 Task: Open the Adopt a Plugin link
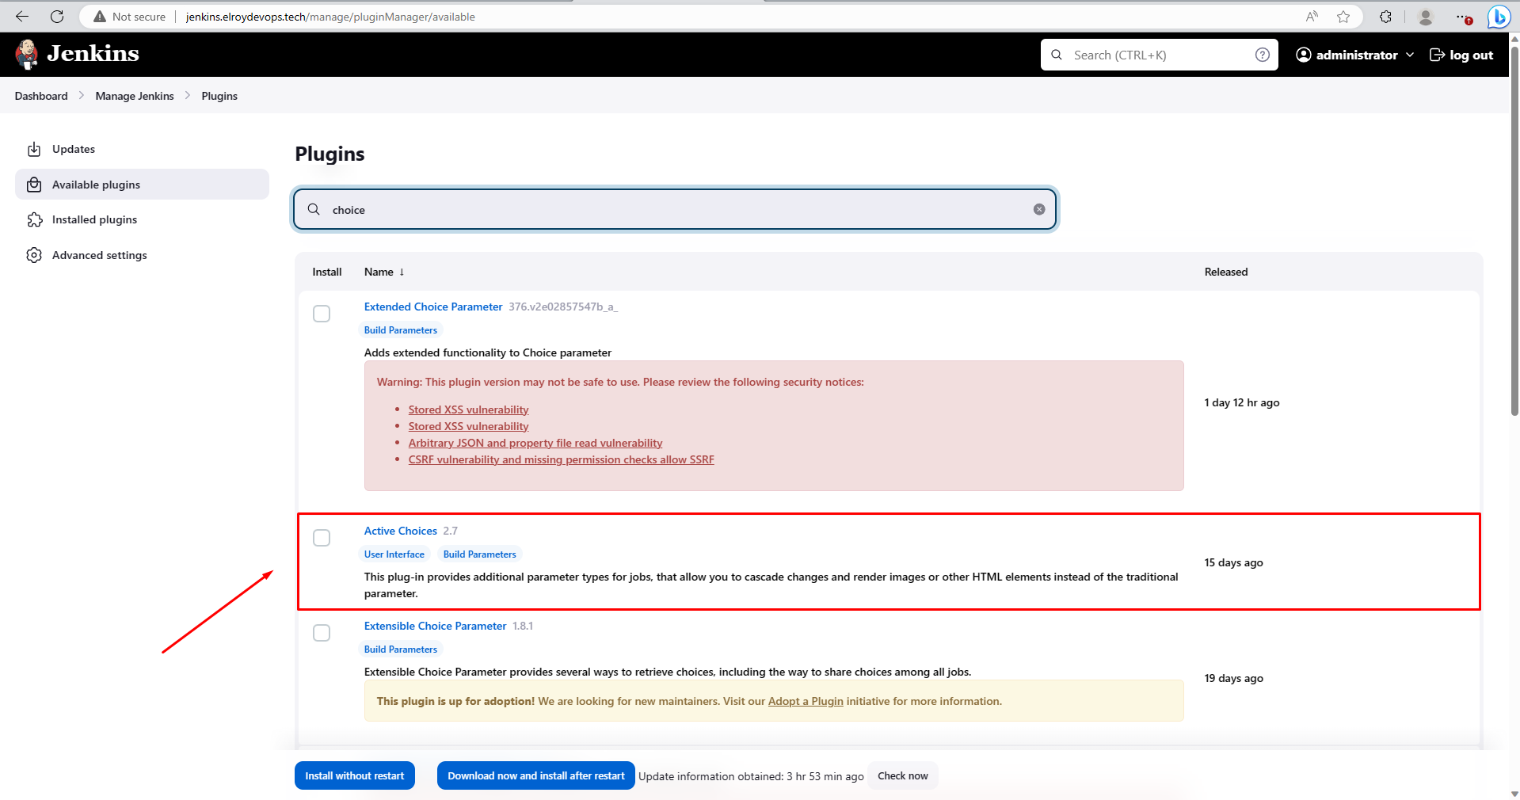806,701
